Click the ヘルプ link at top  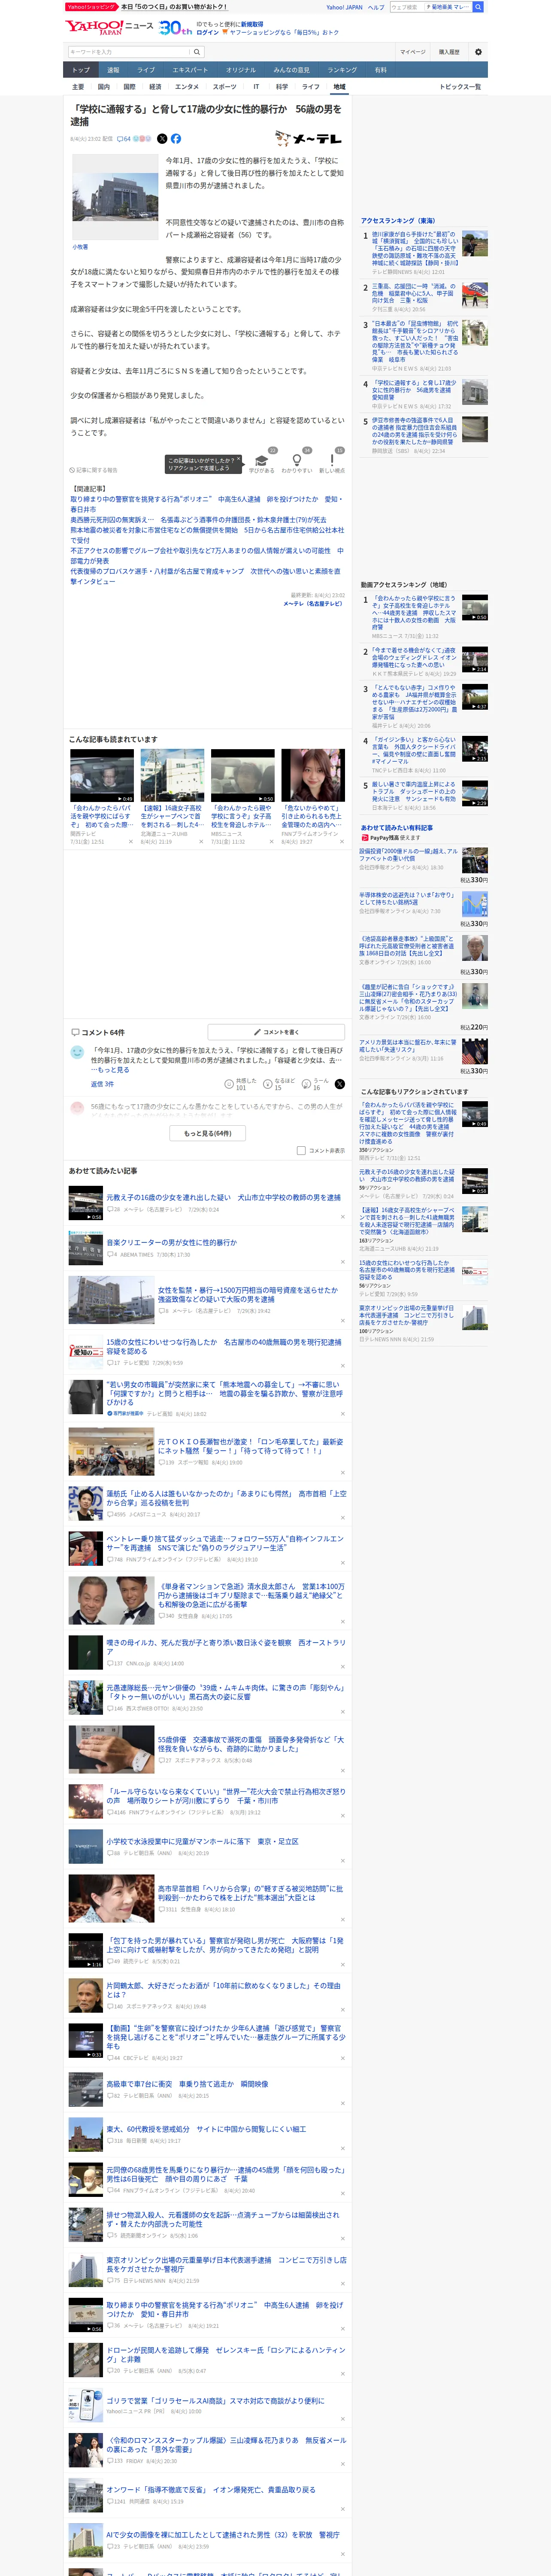[376, 7]
